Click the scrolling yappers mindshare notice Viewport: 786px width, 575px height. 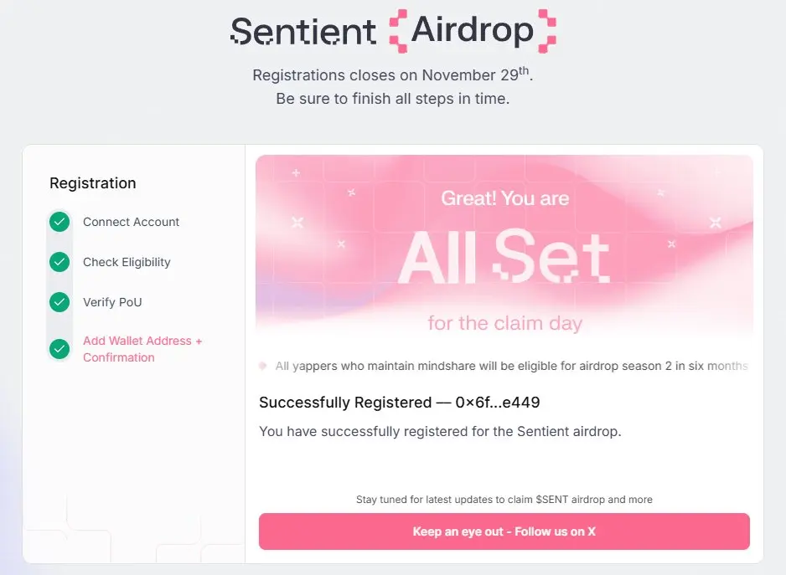[511, 366]
